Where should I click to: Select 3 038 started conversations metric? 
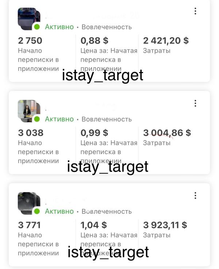pos(31,133)
